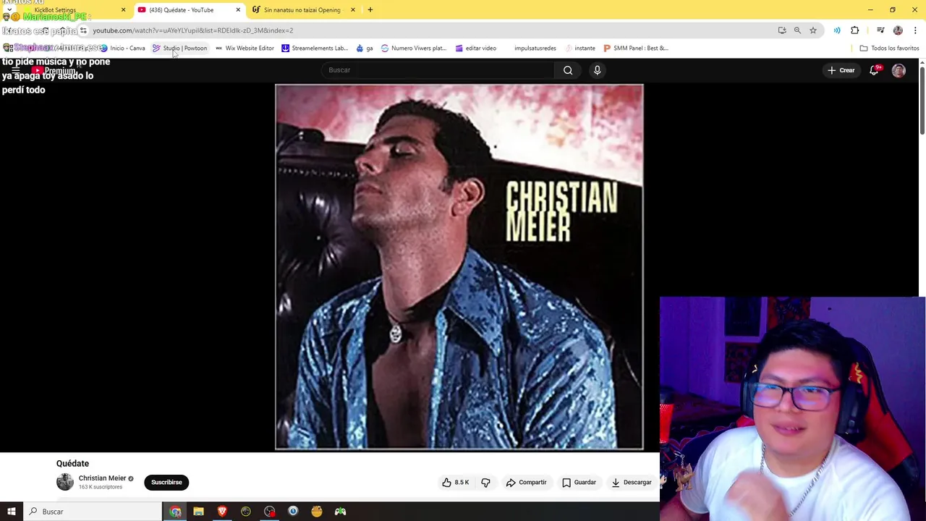Open the game controller taskbar icon
This screenshot has width=926, height=521.
(x=340, y=512)
